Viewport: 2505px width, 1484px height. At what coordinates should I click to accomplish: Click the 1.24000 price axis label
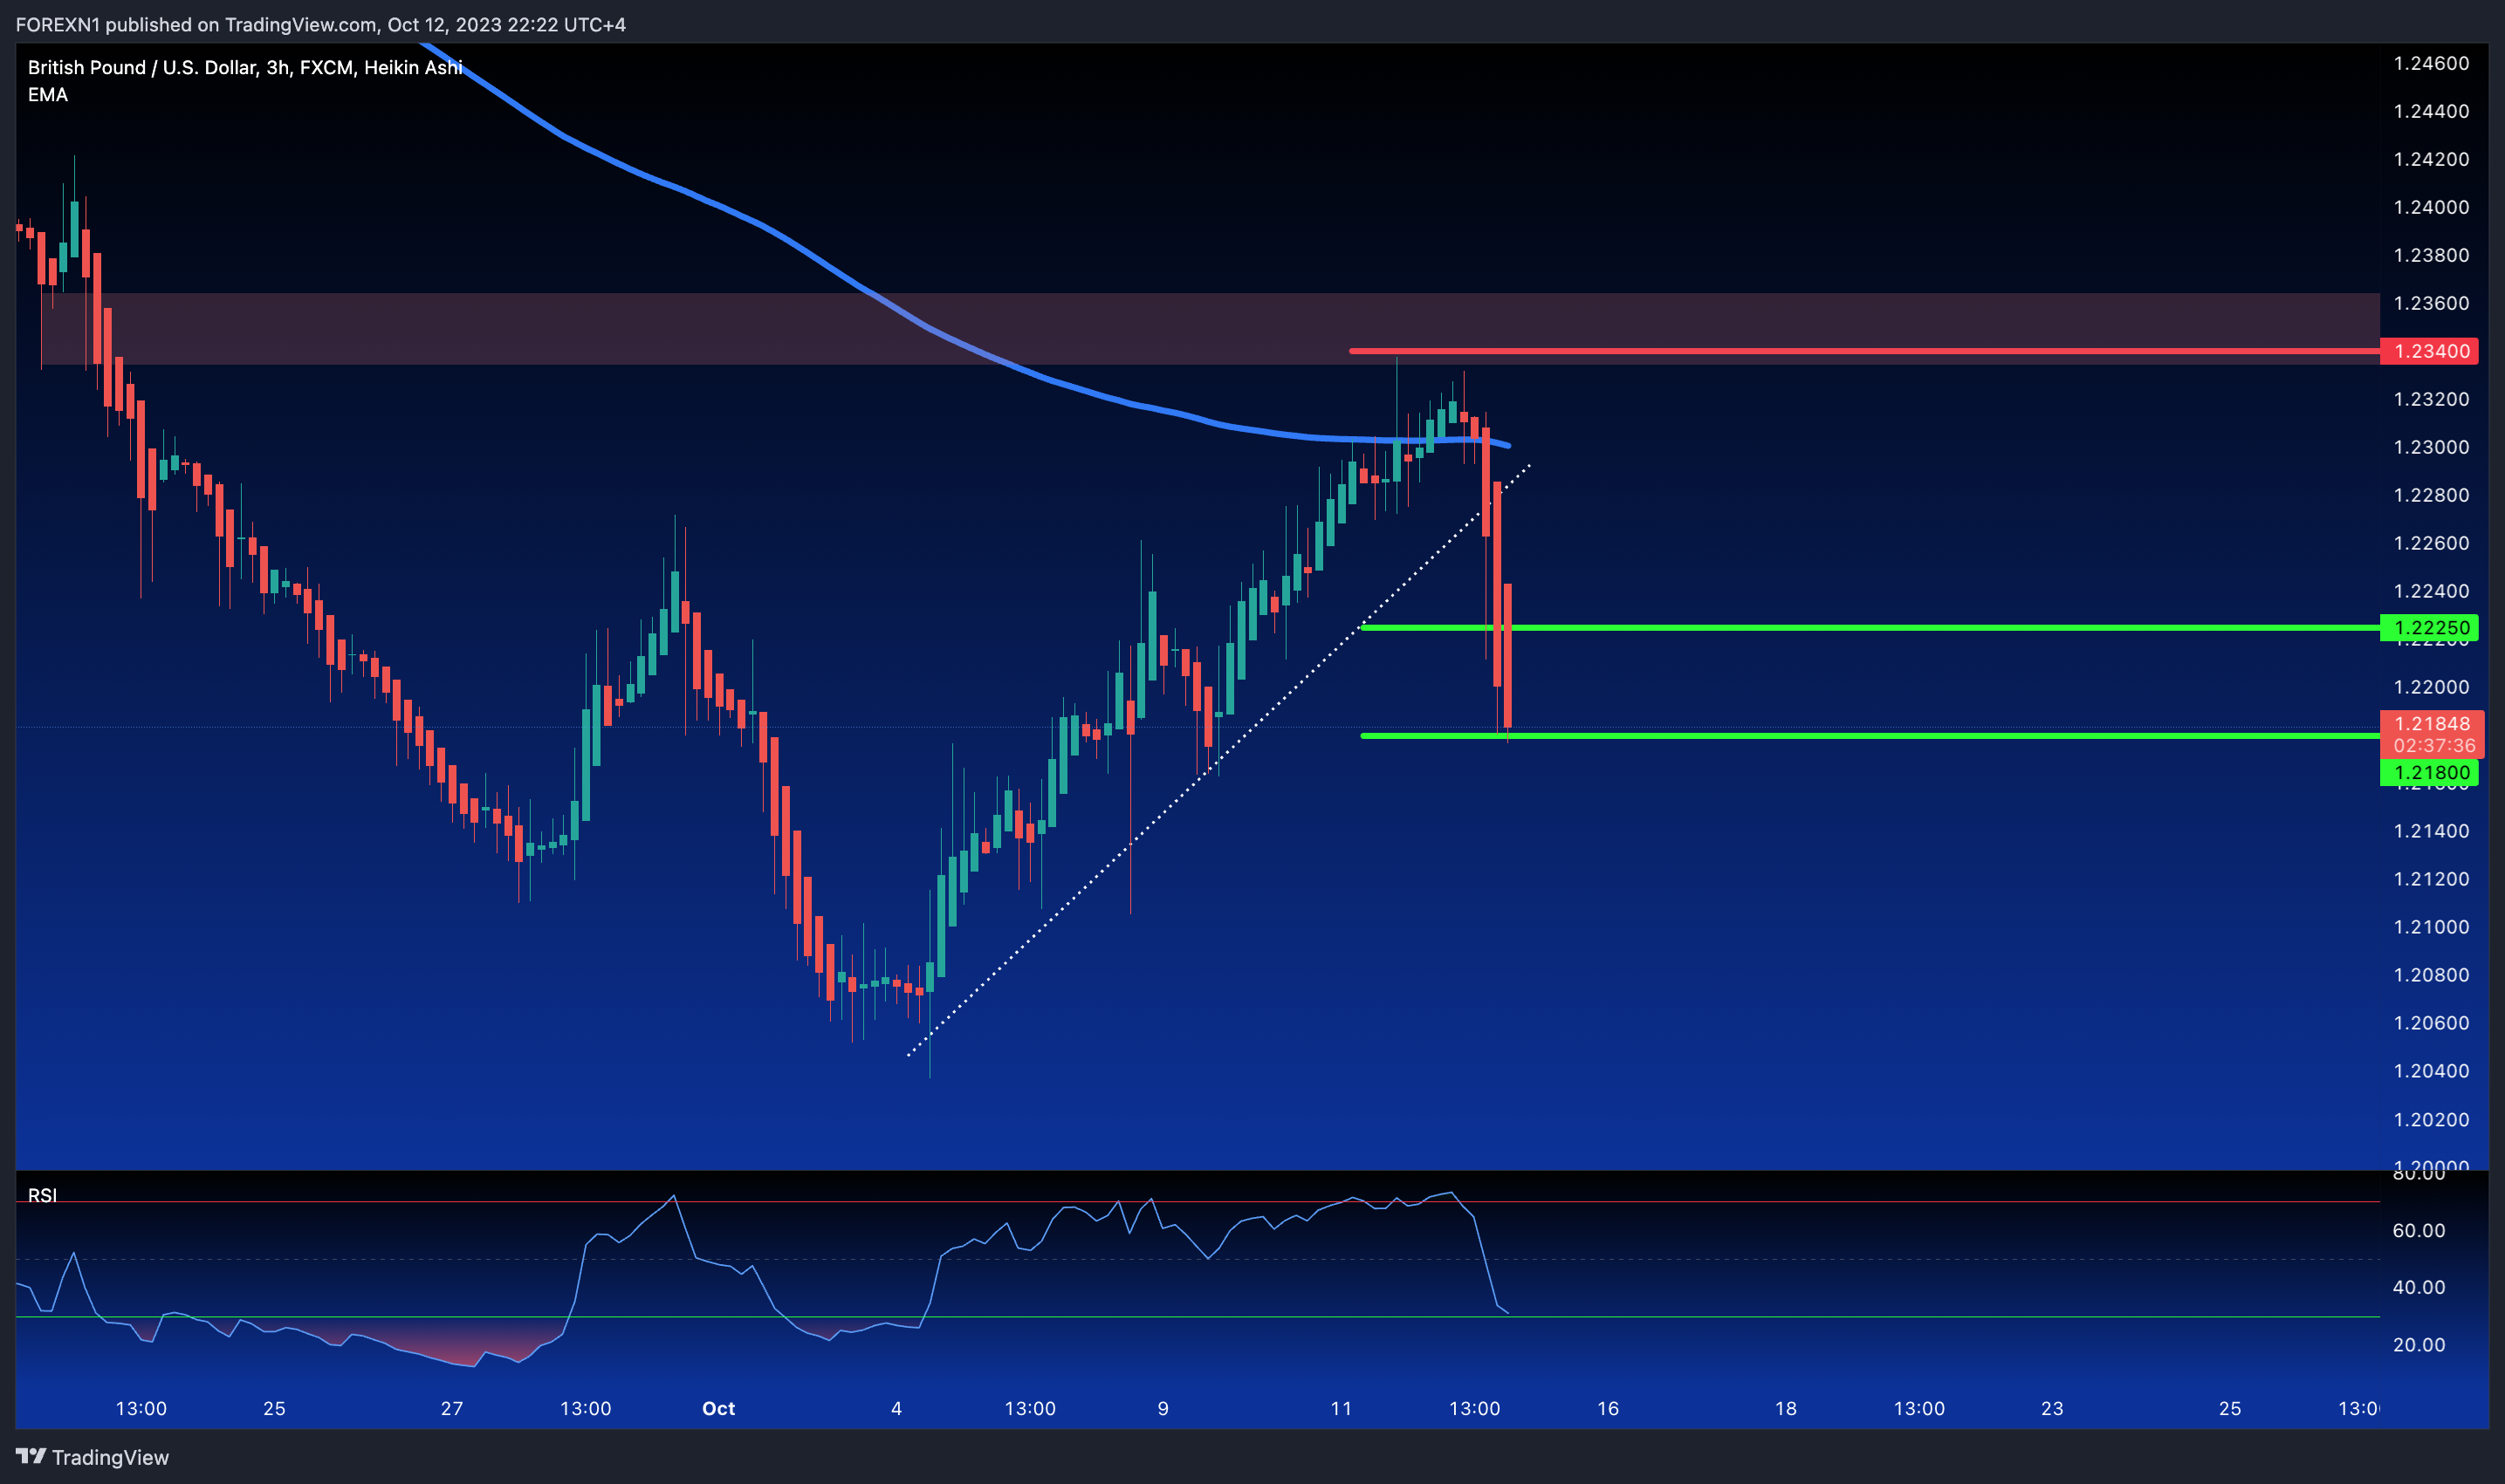pos(2431,207)
